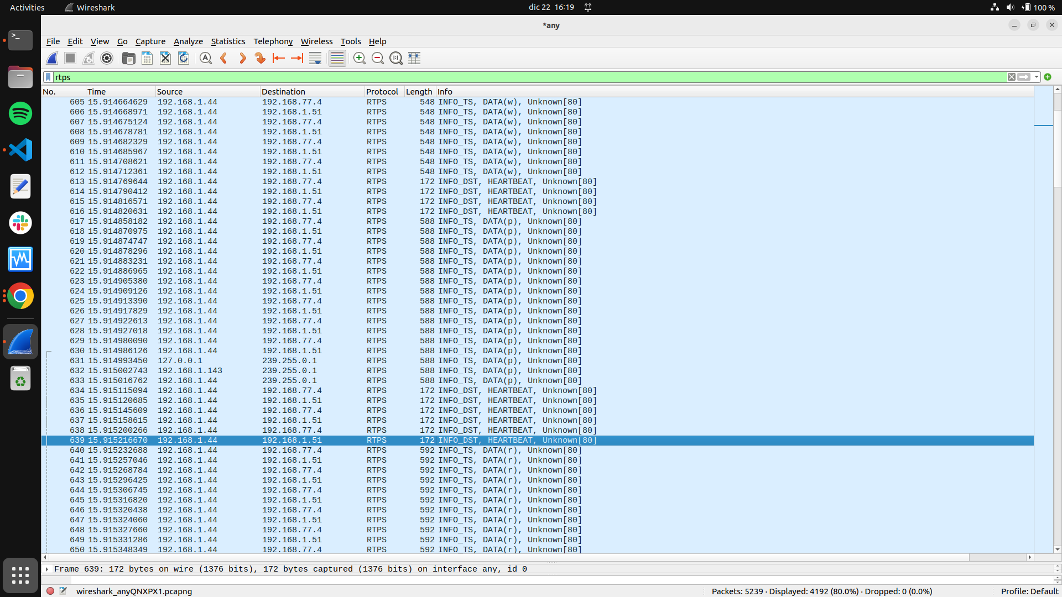The image size is (1062, 597).
Task: Toggle auto-scroll during live capture
Action: pyautogui.click(x=315, y=58)
